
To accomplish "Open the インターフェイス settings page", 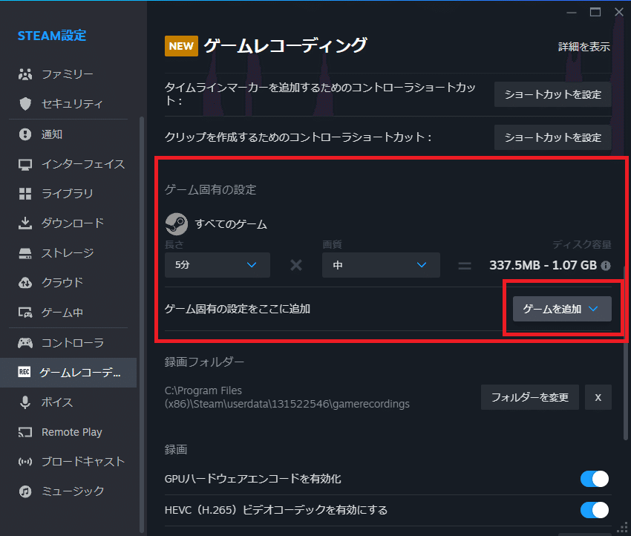I will pos(68,165).
